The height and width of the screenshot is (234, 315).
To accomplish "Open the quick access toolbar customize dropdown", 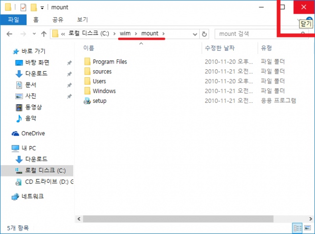I will tap(42, 8).
